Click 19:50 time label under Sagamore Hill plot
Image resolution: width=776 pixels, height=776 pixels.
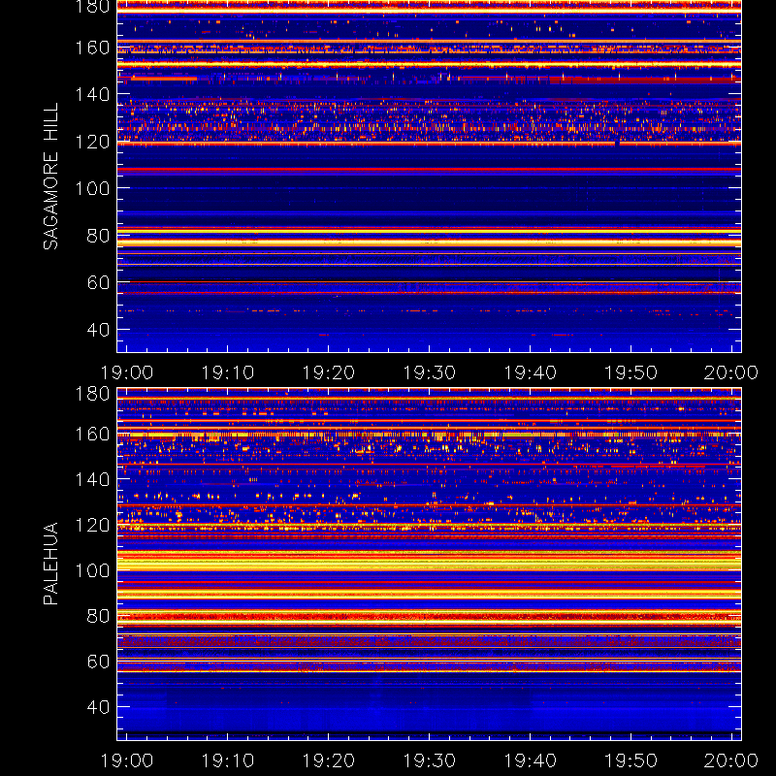631,372
